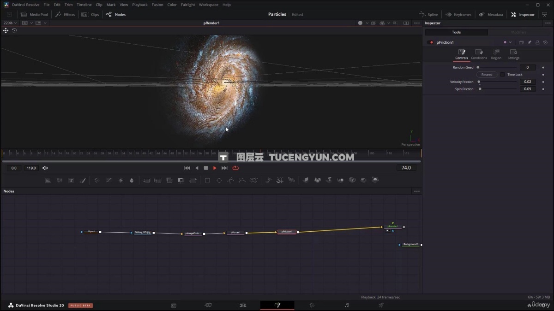This screenshot has height=311, width=554.
Task: Select the Modifiers tab in Inspector
Action: (519, 32)
